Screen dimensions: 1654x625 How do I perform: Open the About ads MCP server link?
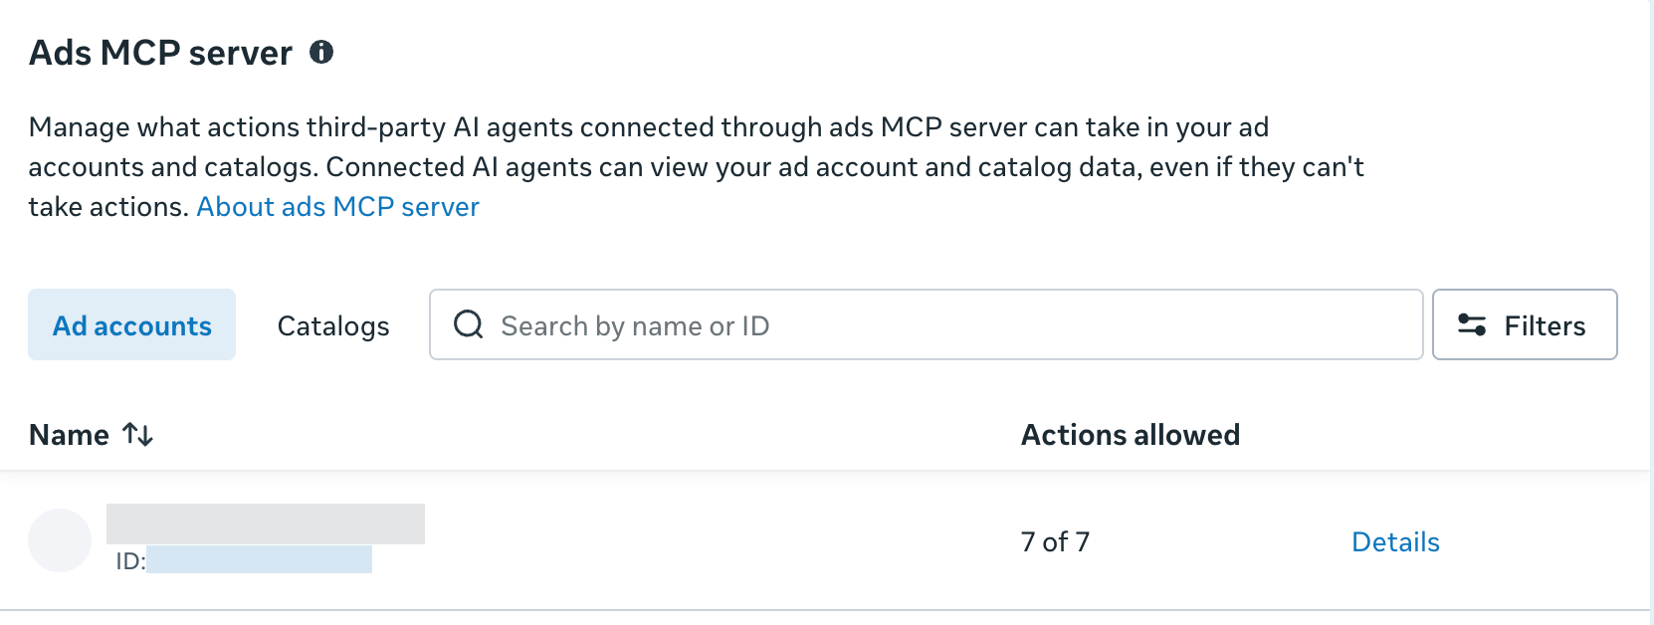pos(337,206)
